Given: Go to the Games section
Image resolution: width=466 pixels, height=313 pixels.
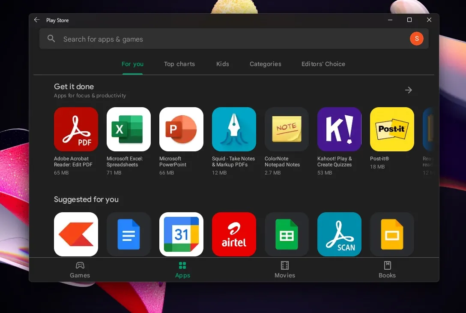Looking at the screenshot, I should tap(80, 270).
